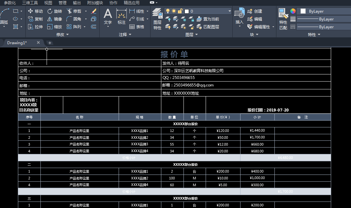Expand the 修改 panel dropdown
351x208 pixels.
[63, 34]
